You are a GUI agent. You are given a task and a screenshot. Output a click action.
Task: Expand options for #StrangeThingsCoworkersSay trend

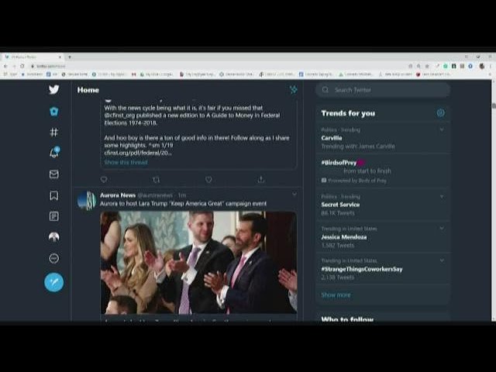click(442, 260)
